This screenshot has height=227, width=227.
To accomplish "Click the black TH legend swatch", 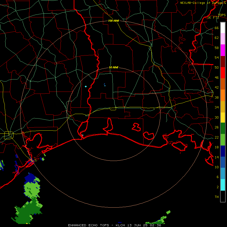I will click(223, 196).
